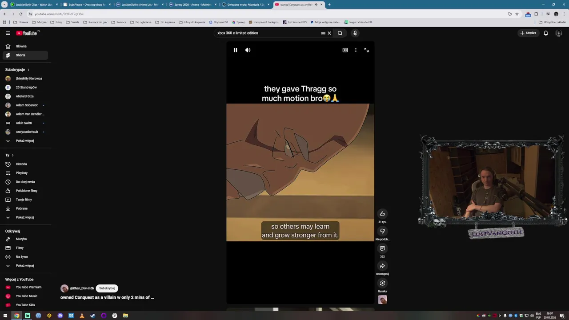Screen dimensions: 569x320
Task: Open the Short's three-dot options menu
Action: tap(356, 50)
